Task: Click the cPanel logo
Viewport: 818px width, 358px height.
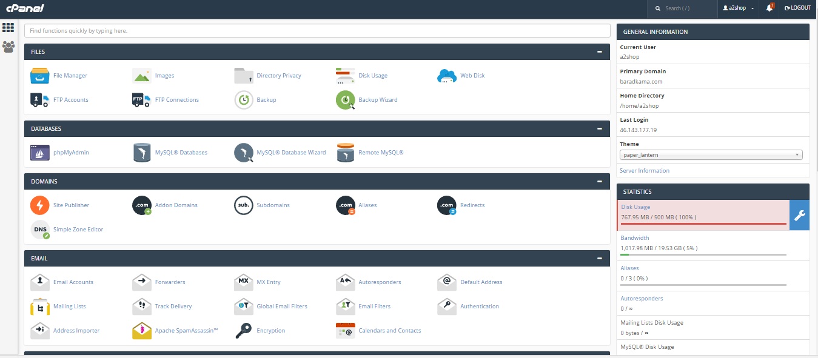Action: coord(25,8)
